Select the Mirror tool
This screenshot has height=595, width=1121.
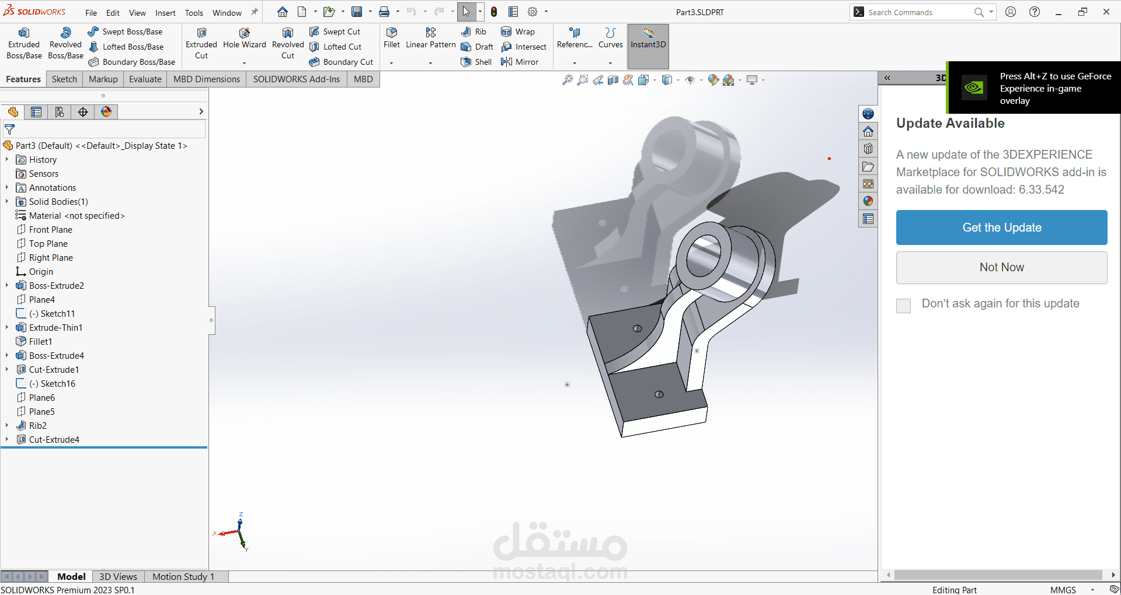(520, 62)
